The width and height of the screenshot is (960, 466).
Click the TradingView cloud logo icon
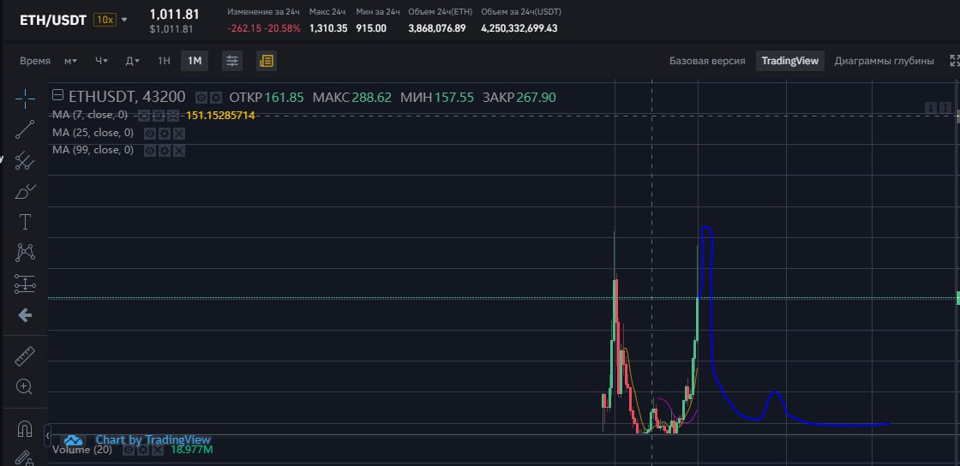pyautogui.click(x=73, y=440)
